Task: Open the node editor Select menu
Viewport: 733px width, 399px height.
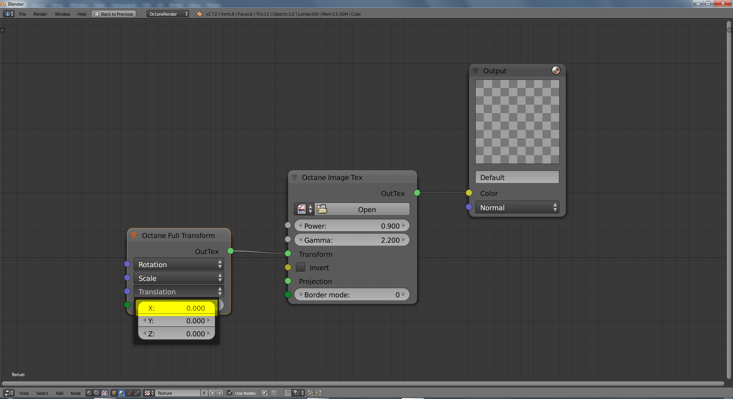Action: (42, 393)
